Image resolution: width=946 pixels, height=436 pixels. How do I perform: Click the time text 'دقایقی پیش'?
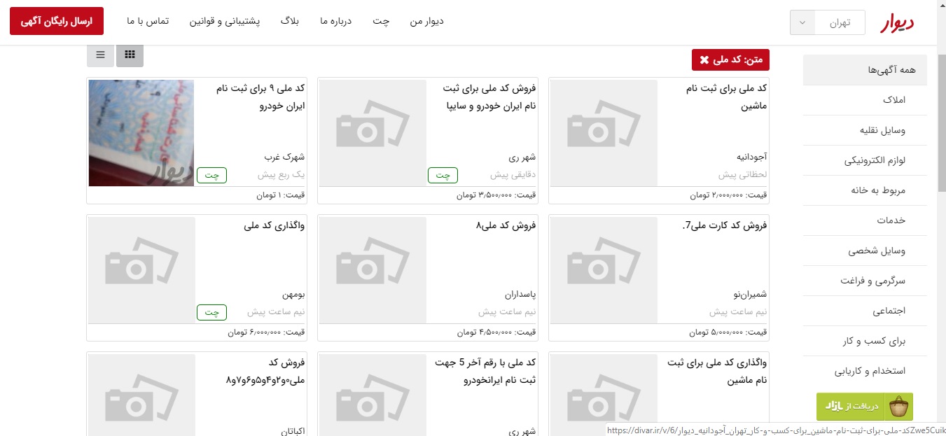tap(513, 175)
